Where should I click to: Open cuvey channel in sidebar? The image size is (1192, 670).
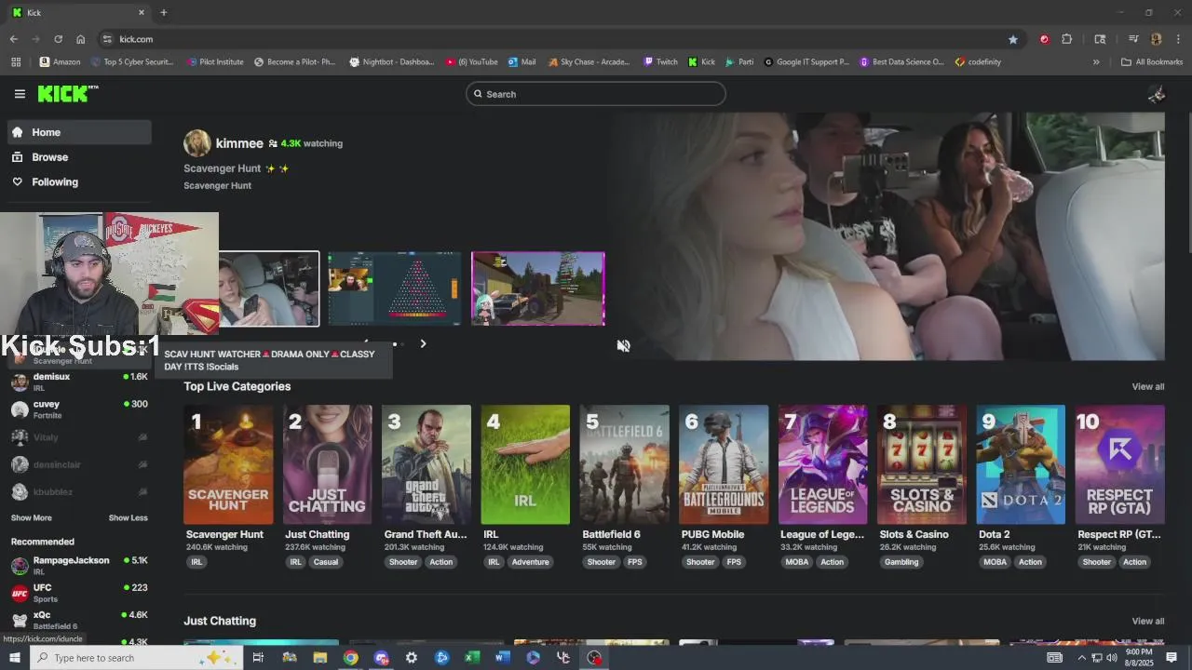[78, 409]
